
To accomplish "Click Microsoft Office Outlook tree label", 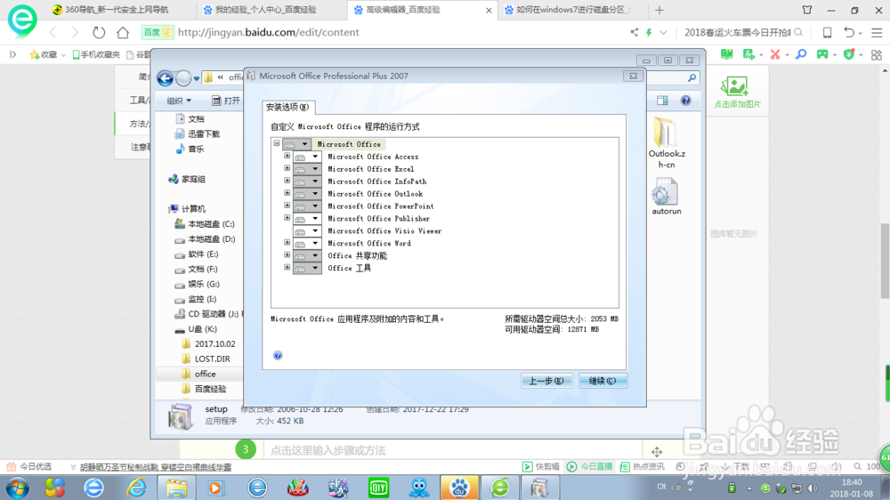I will point(376,194).
